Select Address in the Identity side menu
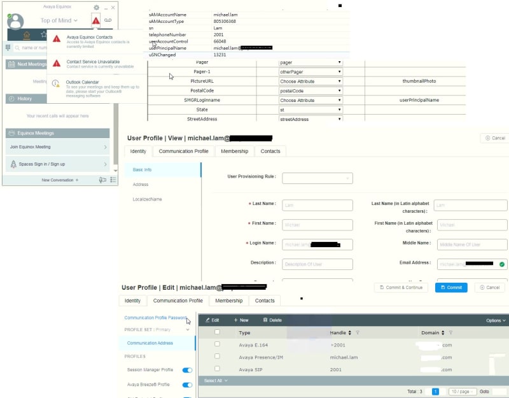 (141, 184)
